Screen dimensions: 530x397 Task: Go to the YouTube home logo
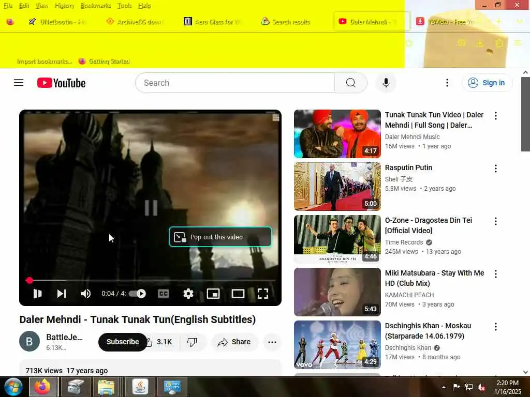pyautogui.click(x=61, y=83)
